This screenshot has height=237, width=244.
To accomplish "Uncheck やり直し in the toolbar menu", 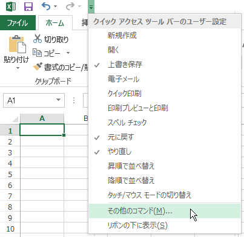I will [x=165, y=152].
